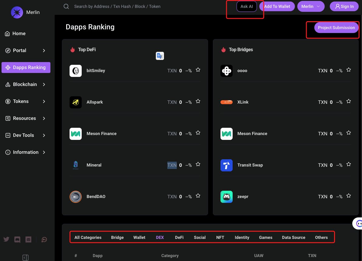Click the email icon in sidebar

[29, 240]
